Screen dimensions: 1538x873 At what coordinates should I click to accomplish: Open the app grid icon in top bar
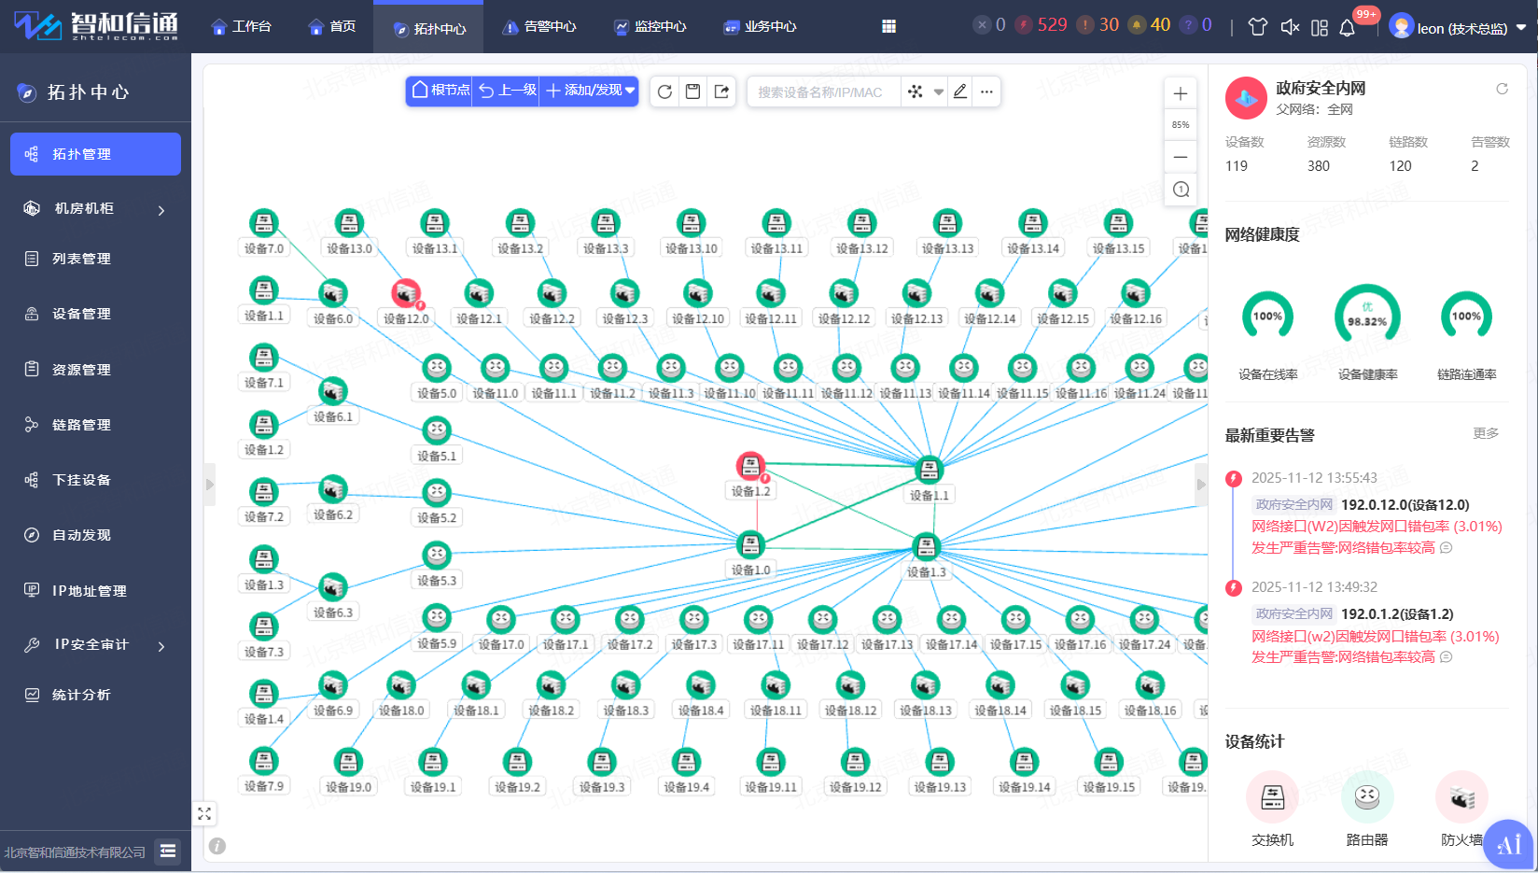point(888,27)
